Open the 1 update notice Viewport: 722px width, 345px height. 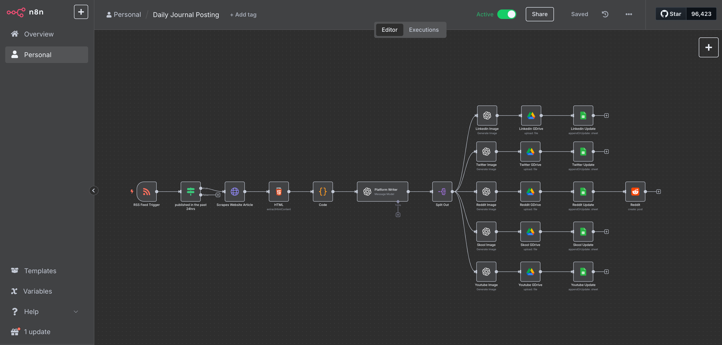pos(47,332)
